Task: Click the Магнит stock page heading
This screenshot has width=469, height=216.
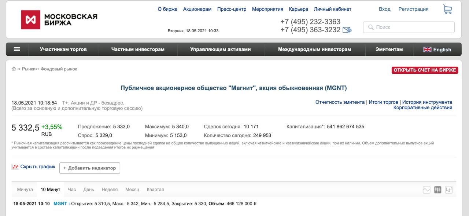Action: pyautogui.click(x=234, y=88)
